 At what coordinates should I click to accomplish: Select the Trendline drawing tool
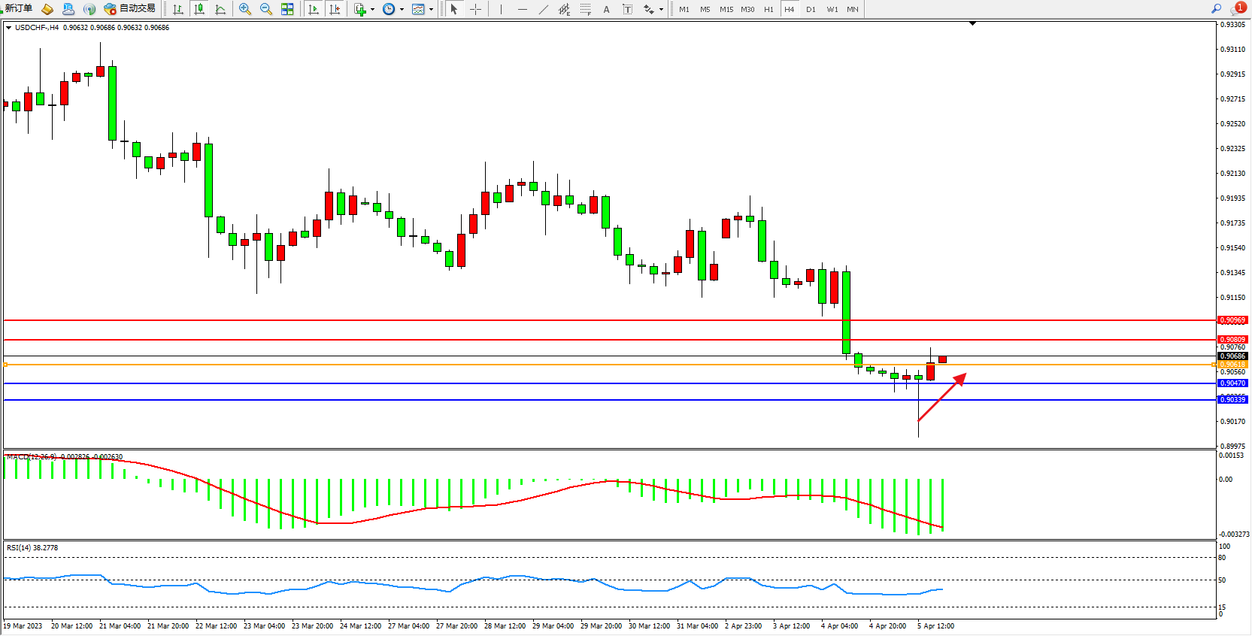[543, 9]
